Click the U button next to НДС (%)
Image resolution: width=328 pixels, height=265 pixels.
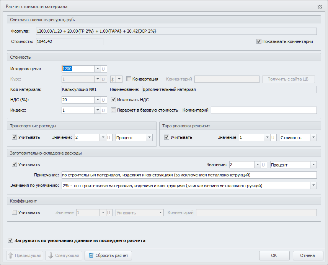[x=103, y=100]
